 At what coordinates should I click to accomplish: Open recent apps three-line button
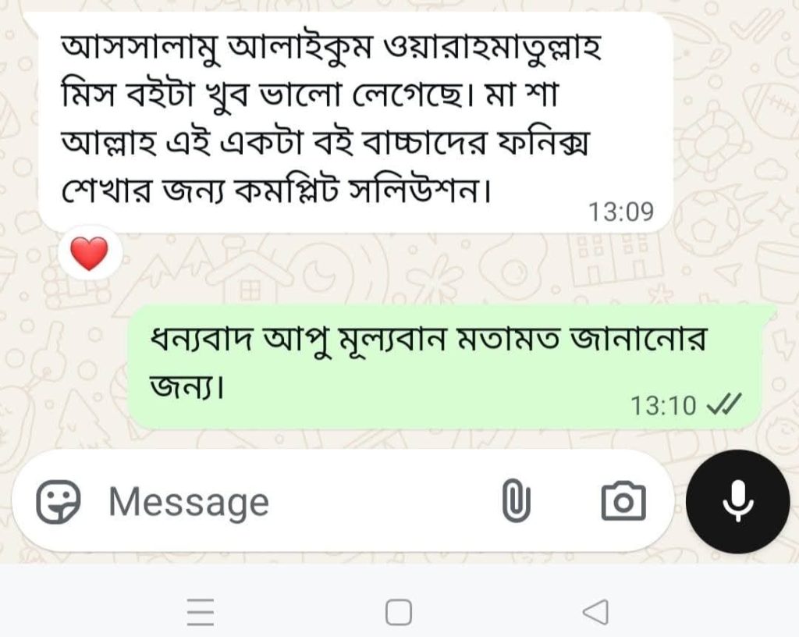[201, 611]
